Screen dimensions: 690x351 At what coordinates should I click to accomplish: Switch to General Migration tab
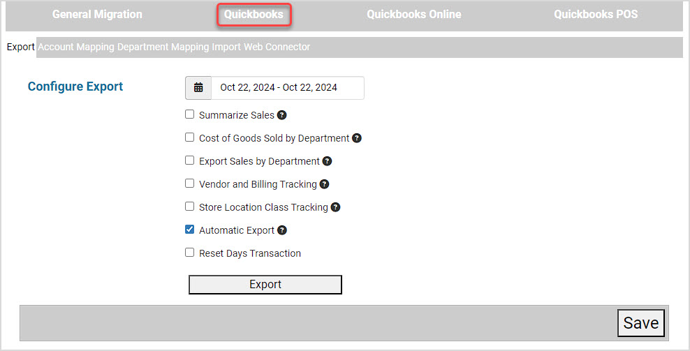point(97,15)
